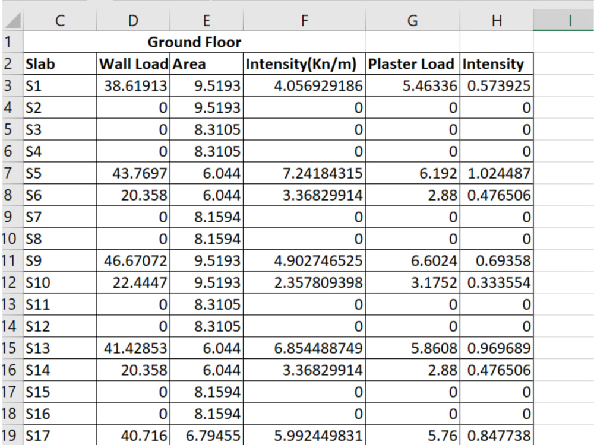Click the 'Intensity' header in column H

click(497, 64)
